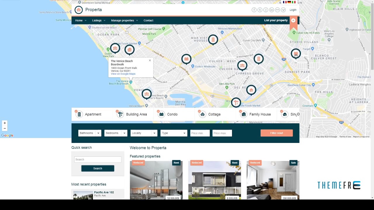Select the marker near Blanco Culver Crest
Viewport: 374px width, 210px height.
click(x=296, y=54)
